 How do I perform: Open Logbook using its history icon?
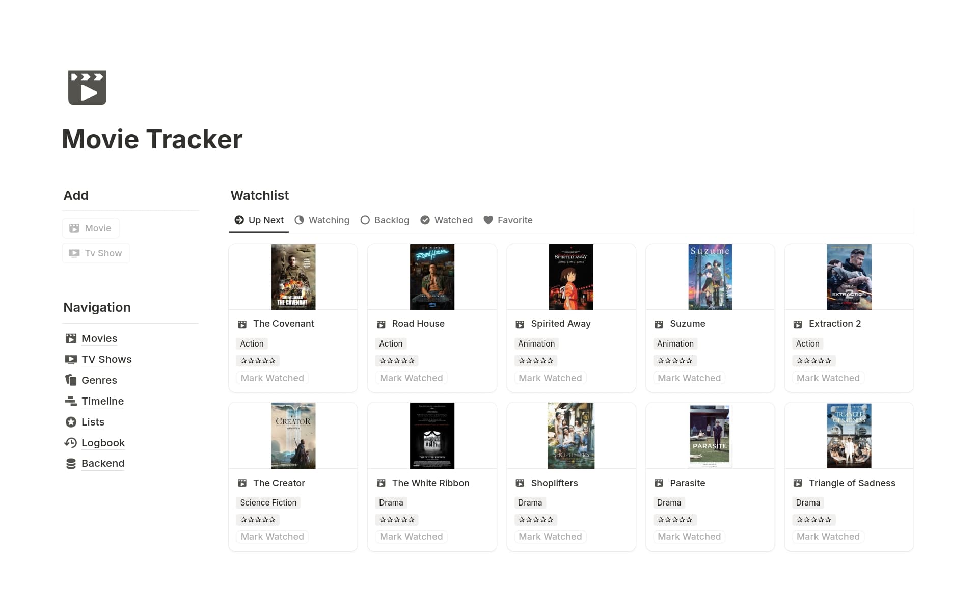(71, 443)
